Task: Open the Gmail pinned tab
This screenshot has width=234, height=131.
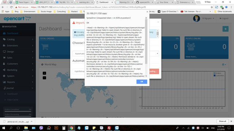Action: pos(5,2)
